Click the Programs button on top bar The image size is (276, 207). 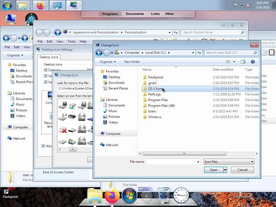(x=110, y=14)
